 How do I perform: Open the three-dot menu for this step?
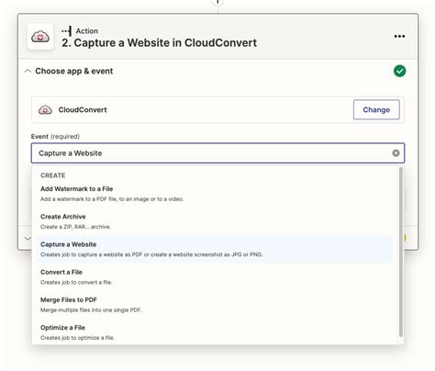399,37
